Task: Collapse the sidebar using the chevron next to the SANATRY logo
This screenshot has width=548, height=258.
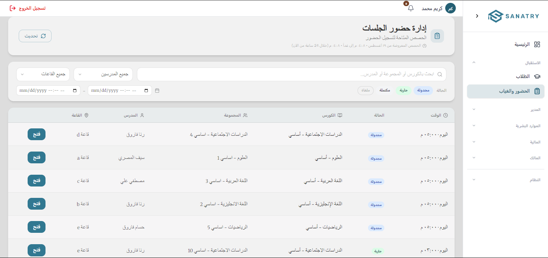Action: (477, 16)
